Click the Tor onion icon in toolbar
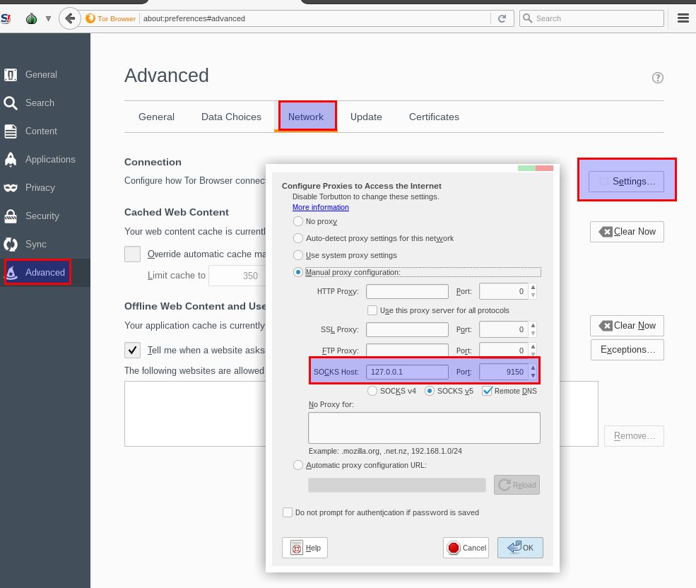696x588 pixels. [31, 18]
